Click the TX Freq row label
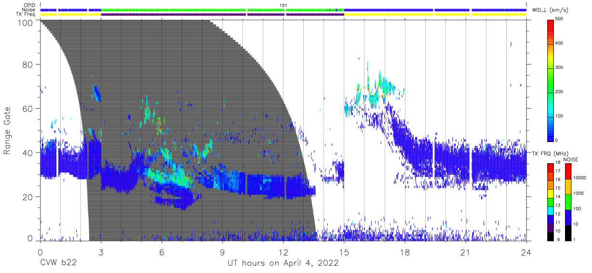 coord(26,14)
